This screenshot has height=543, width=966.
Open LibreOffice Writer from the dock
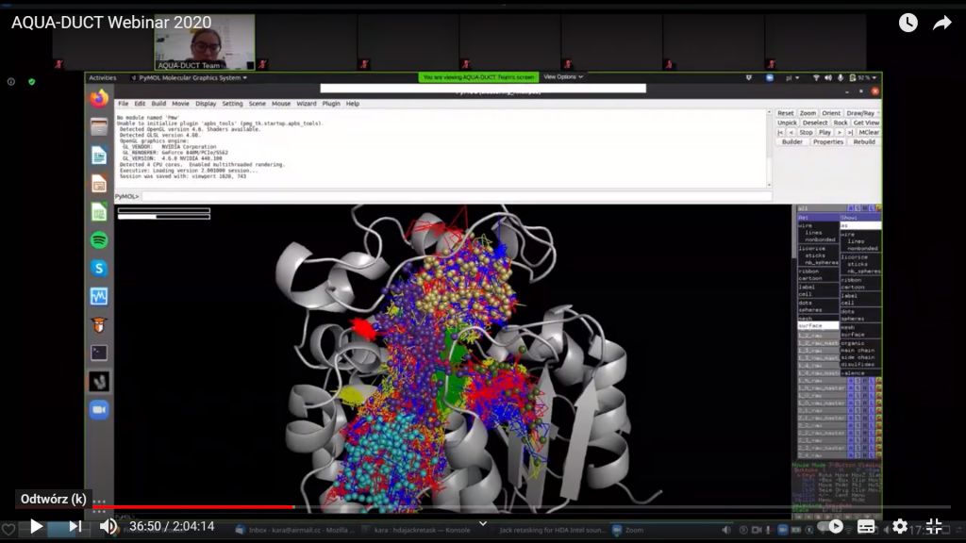pyautogui.click(x=98, y=156)
